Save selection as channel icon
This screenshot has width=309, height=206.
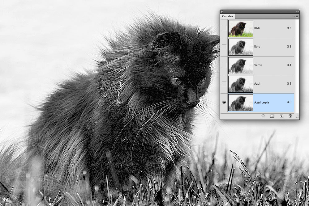(272, 116)
